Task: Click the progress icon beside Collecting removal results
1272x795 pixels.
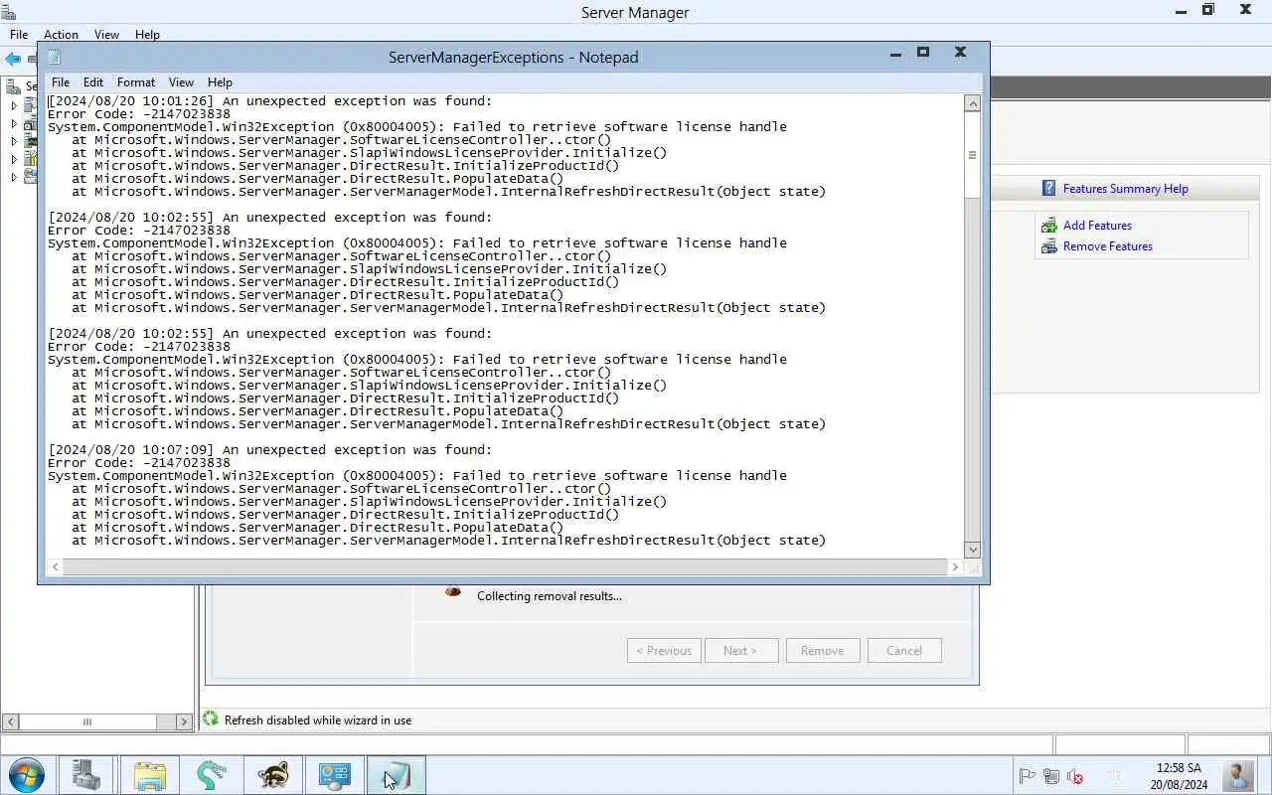Action: 453,591
